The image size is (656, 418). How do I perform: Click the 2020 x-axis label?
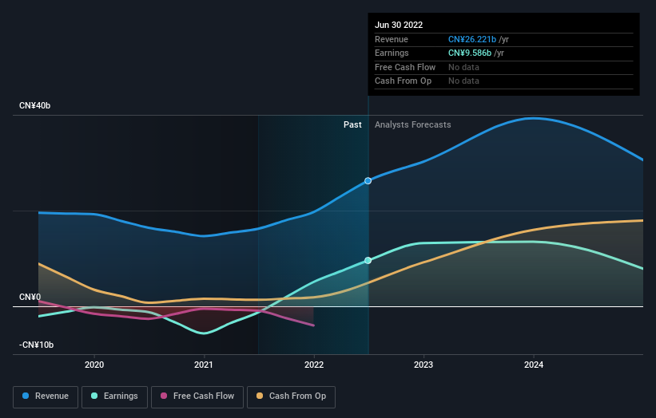(x=94, y=365)
